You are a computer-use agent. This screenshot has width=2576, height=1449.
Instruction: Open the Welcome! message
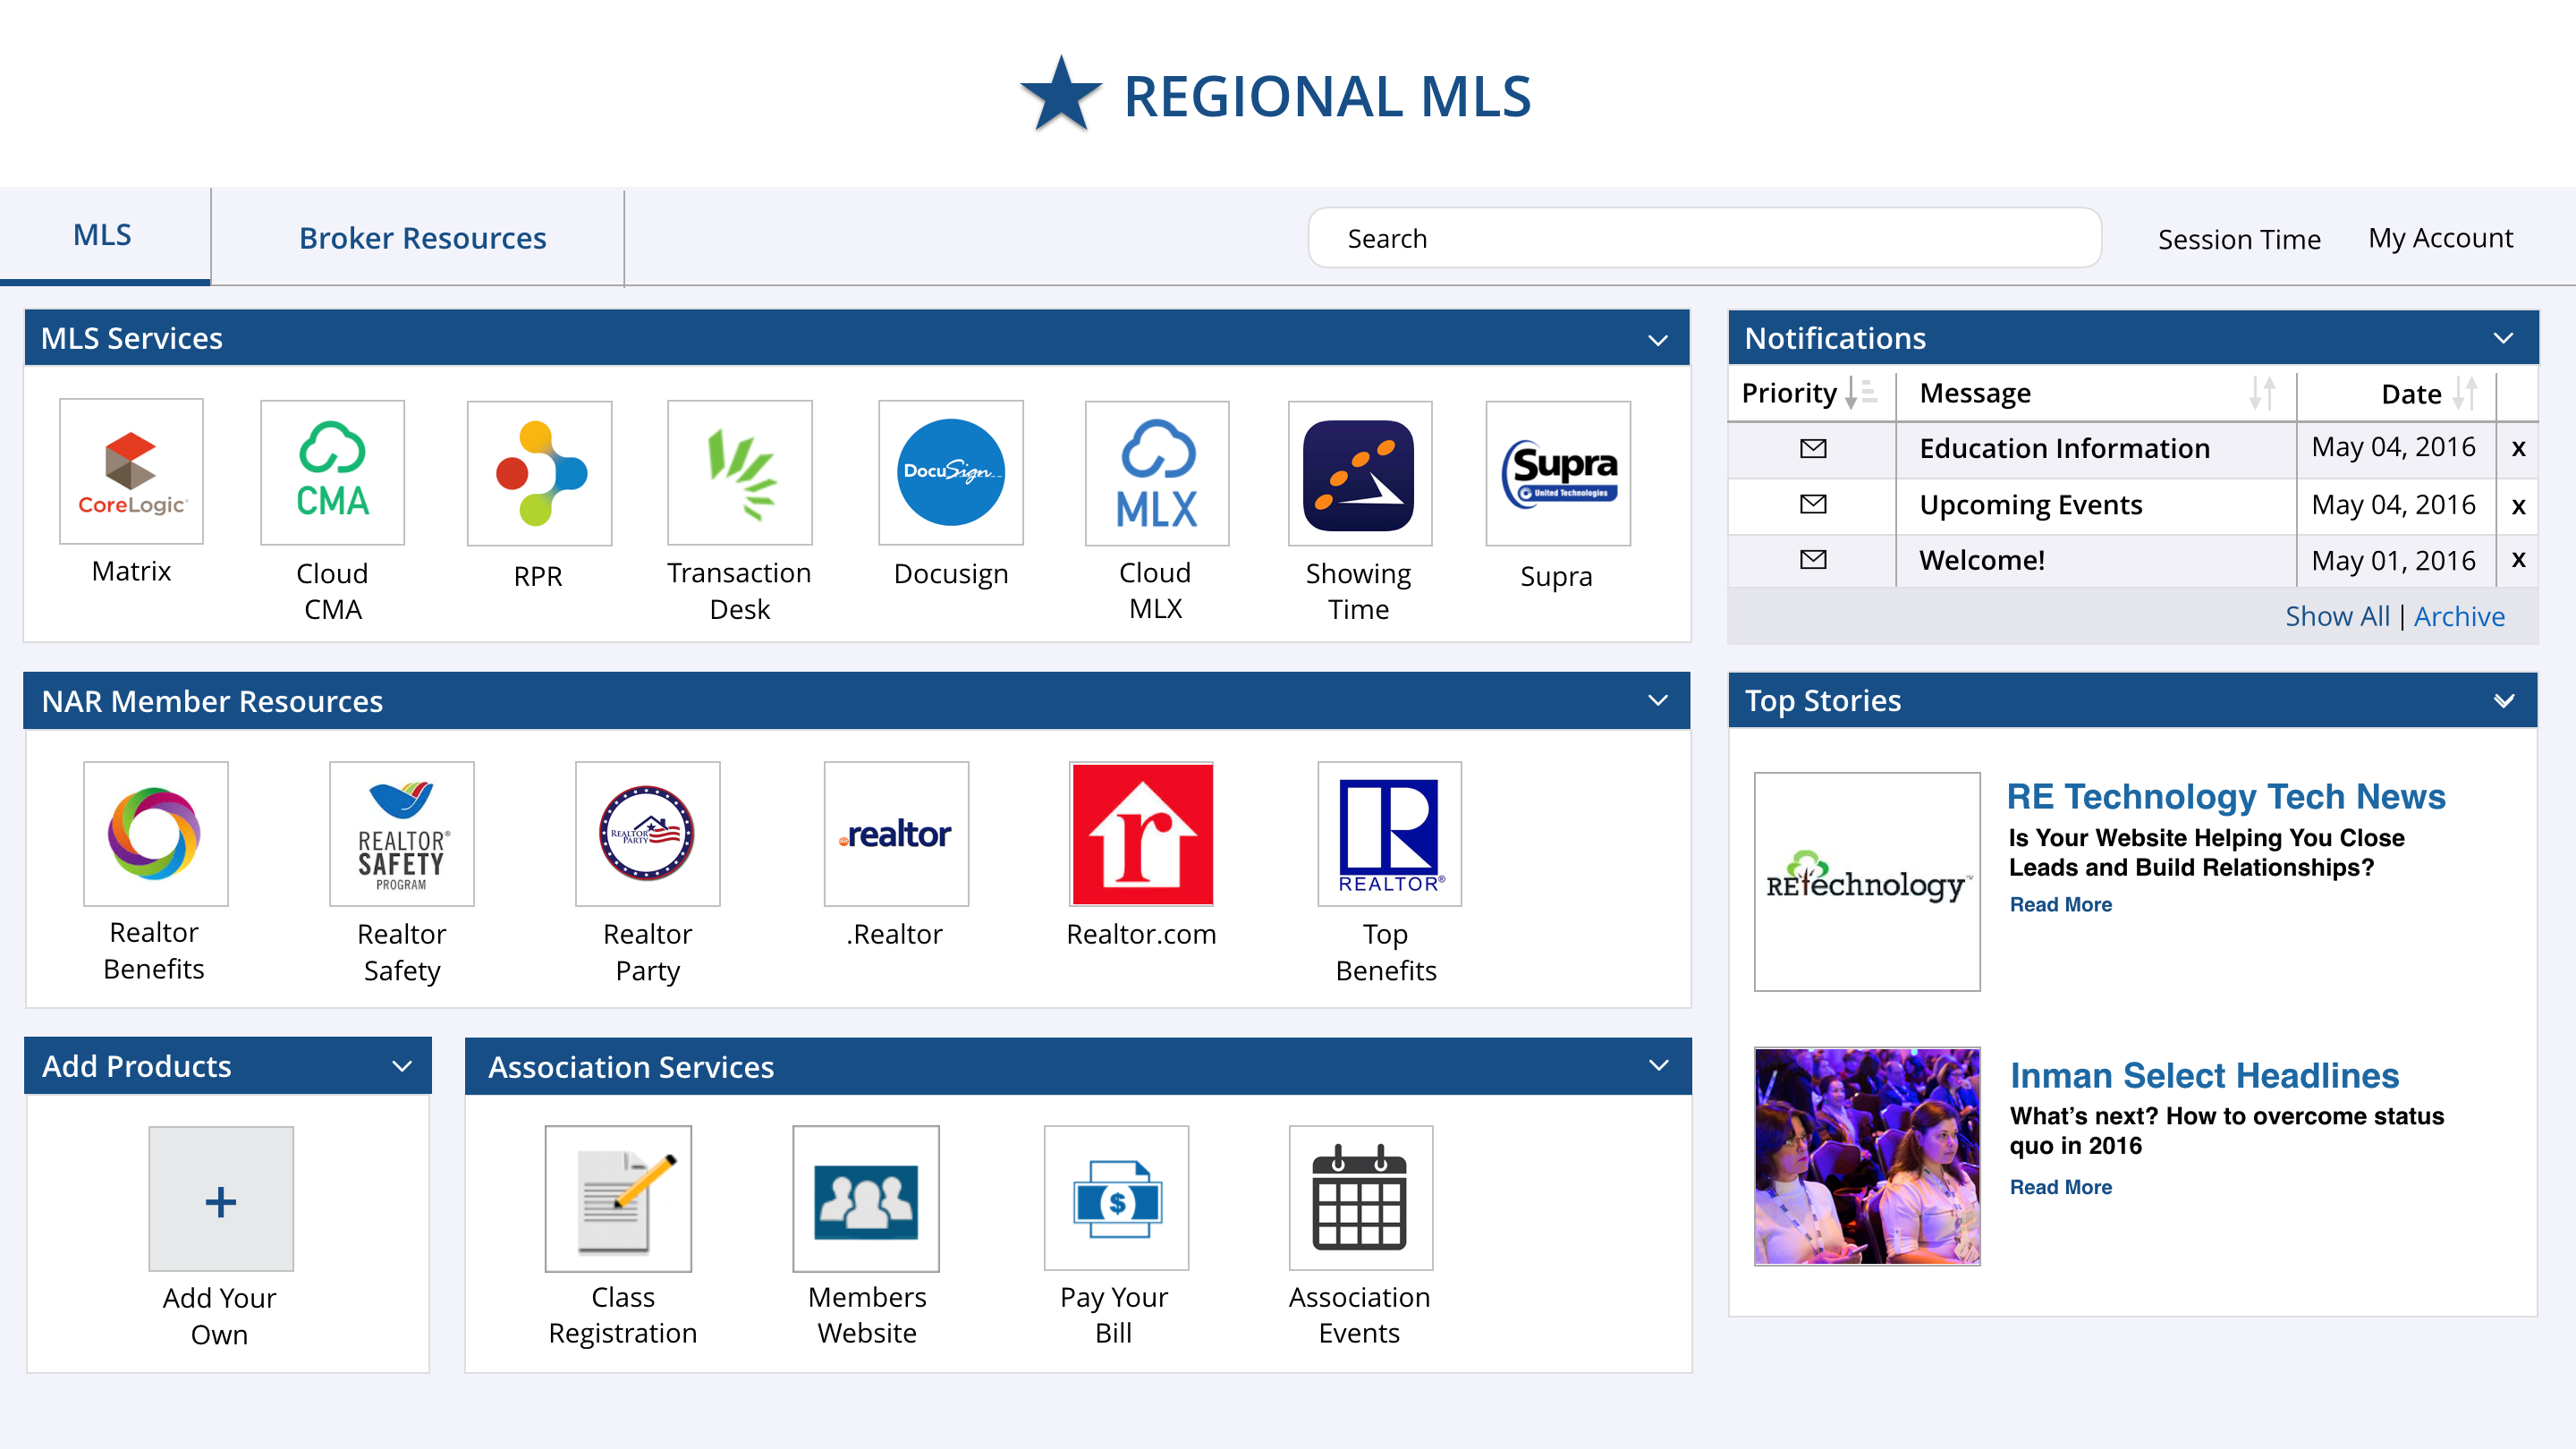tap(1982, 560)
